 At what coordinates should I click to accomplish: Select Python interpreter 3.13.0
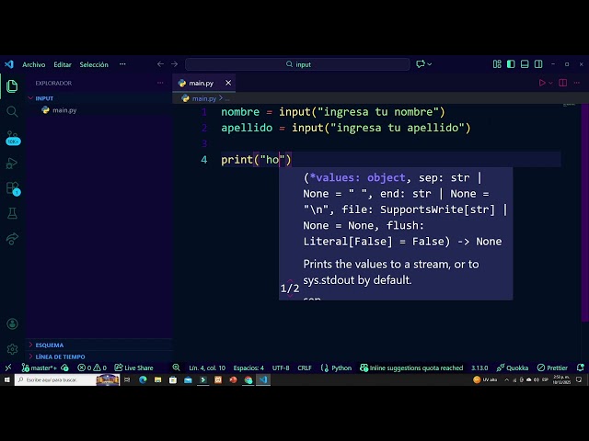pos(479,368)
